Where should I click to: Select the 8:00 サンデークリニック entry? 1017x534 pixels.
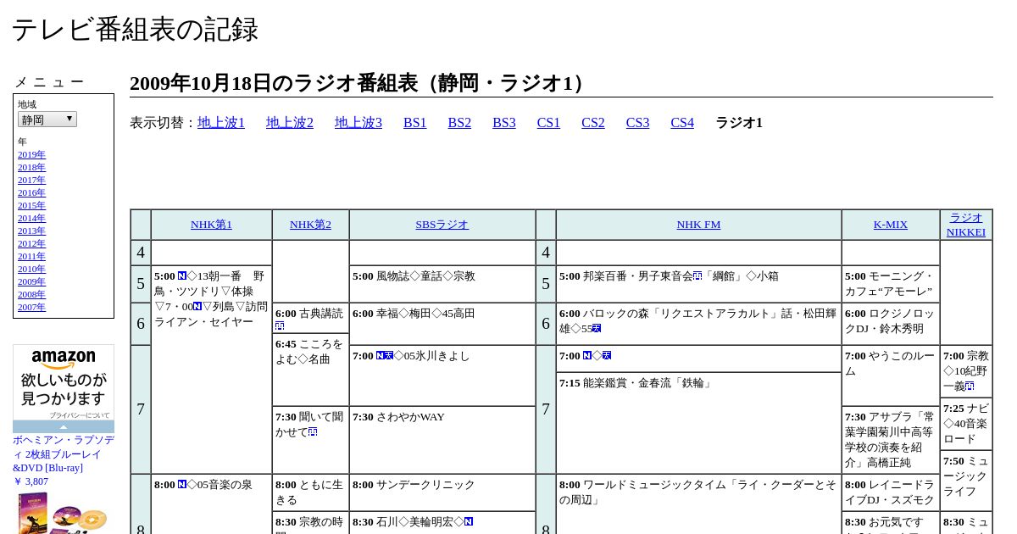pos(442,492)
